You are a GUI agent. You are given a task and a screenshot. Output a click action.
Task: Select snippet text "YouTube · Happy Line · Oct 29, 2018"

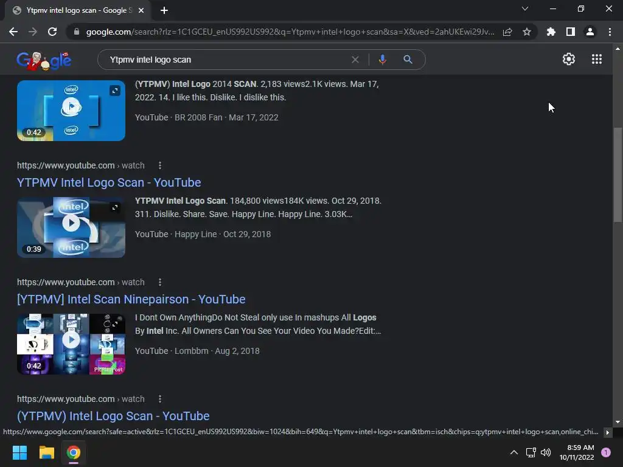click(203, 234)
